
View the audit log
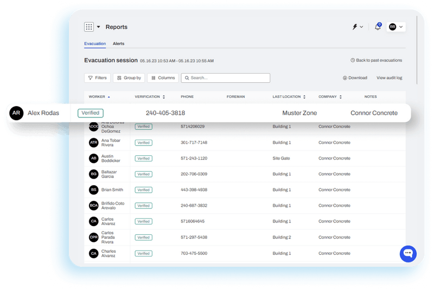tap(390, 78)
